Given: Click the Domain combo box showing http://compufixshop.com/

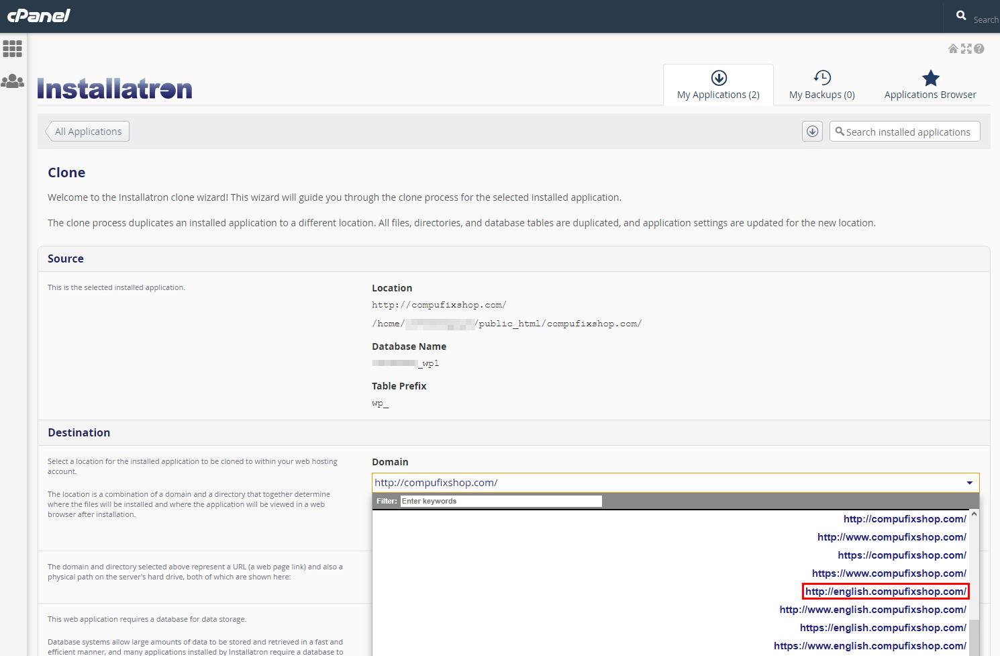Looking at the screenshot, I should (x=676, y=483).
